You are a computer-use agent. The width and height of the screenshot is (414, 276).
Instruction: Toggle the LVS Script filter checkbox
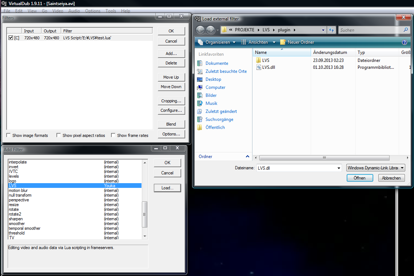pos(11,38)
